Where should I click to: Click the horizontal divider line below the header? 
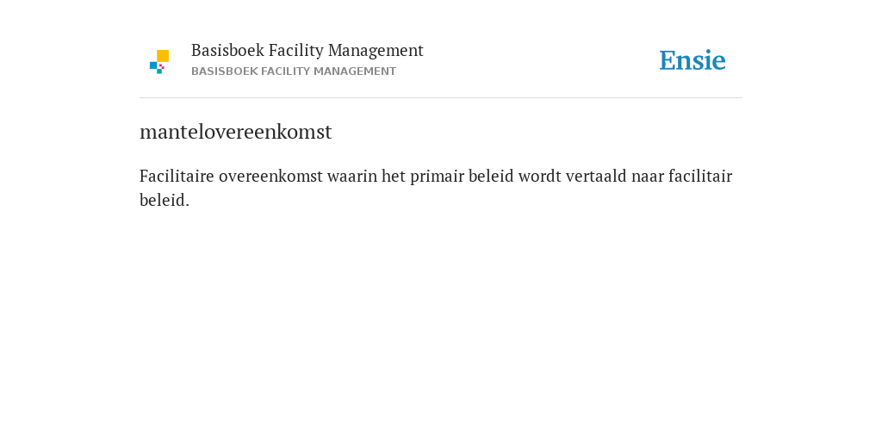441,98
